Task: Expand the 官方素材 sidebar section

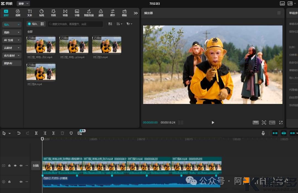Action: pyautogui.click(x=12, y=55)
